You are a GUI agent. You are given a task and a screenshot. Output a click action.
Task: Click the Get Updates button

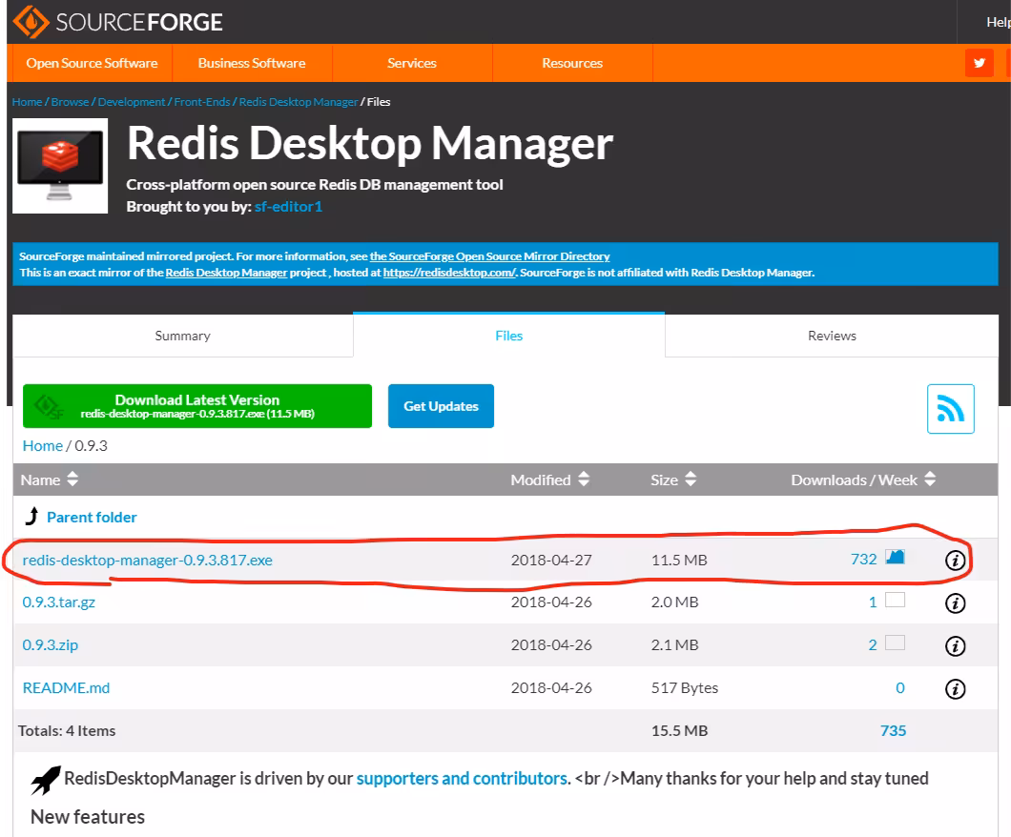441,406
